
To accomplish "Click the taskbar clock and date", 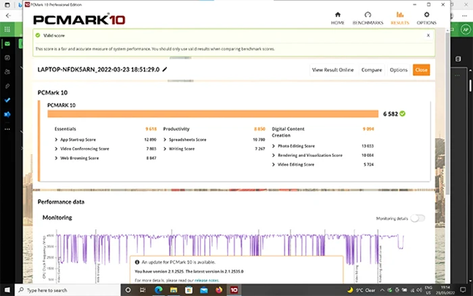I will tap(445, 290).
